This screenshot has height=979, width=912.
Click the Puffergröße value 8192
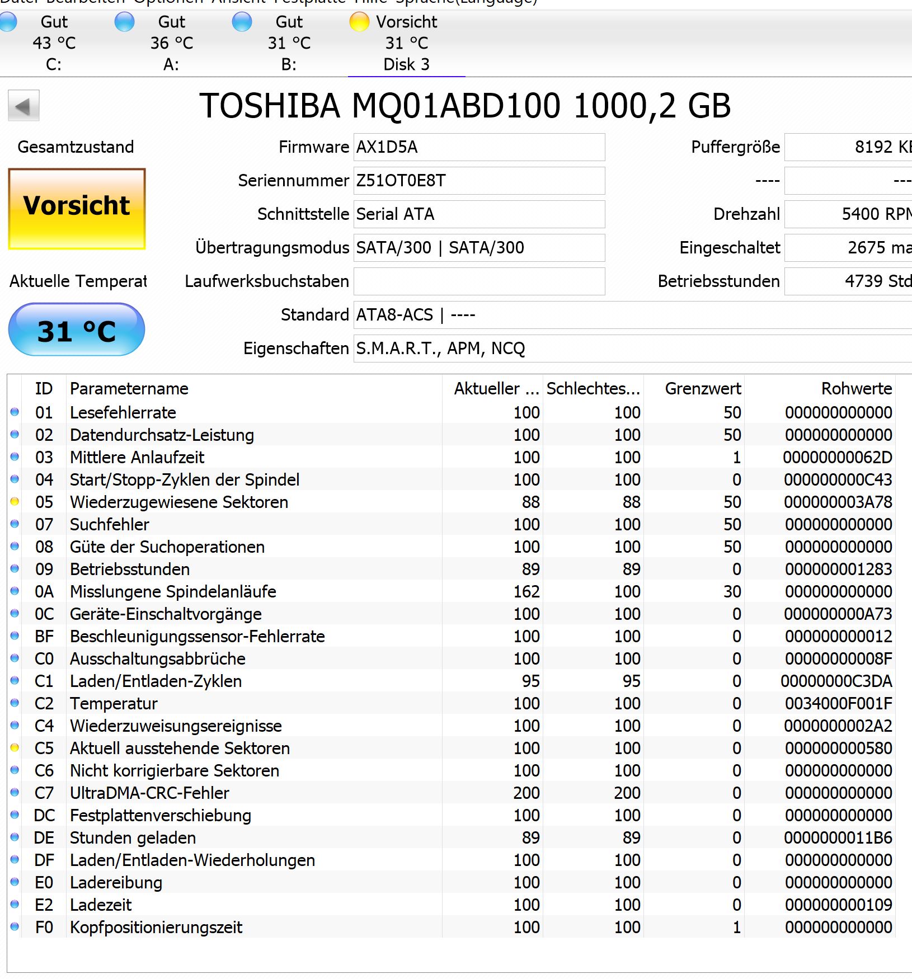(x=848, y=147)
